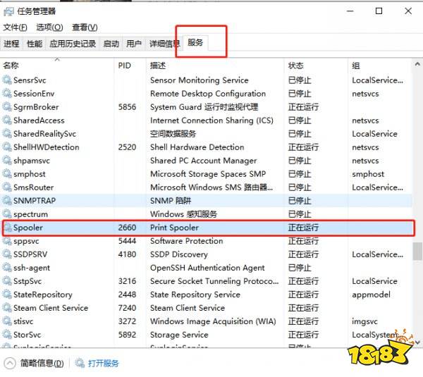Click the stisvc gear icon
Screen dimensions: 423x377
tap(7, 321)
